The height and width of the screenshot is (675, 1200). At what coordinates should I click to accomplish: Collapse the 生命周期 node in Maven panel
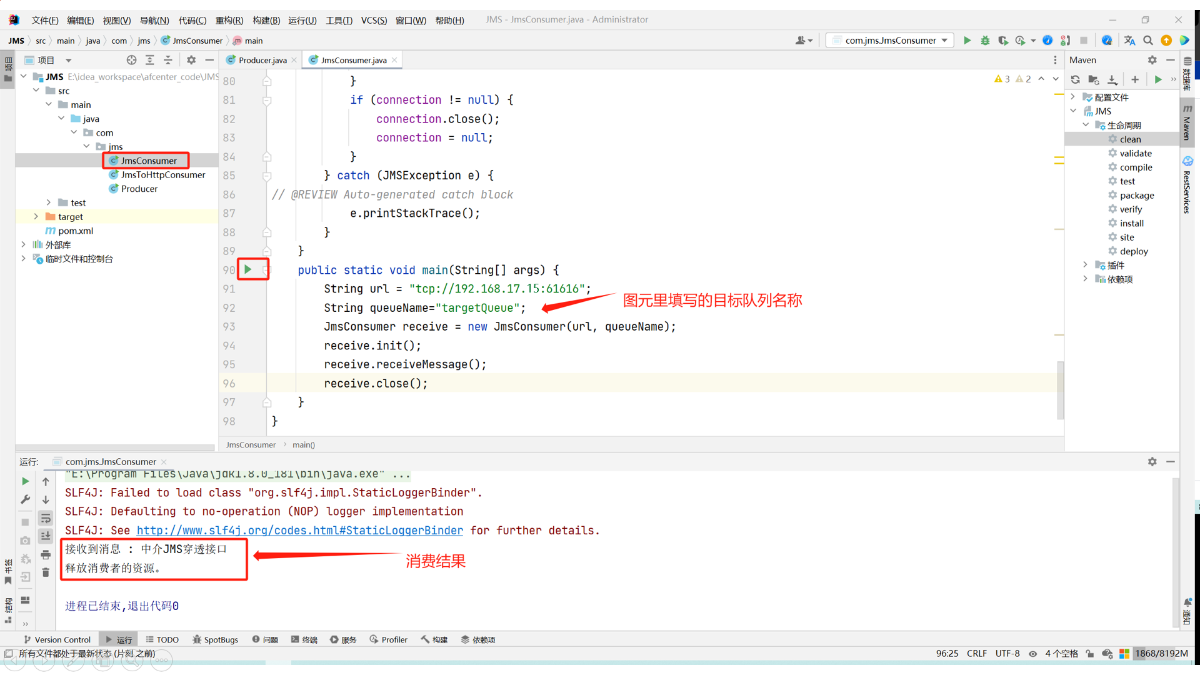tap(1086, 125)
